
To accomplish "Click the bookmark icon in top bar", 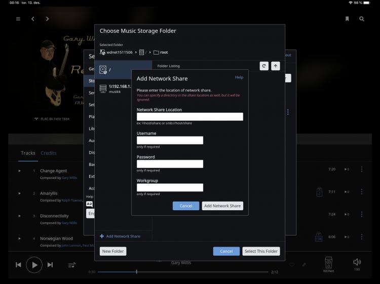I will click(x=347, y=19).
